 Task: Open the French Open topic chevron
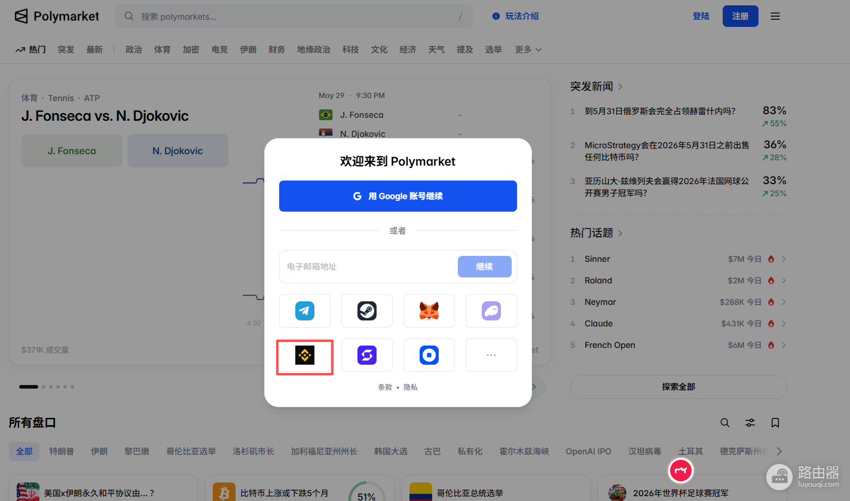pos(784,345)
